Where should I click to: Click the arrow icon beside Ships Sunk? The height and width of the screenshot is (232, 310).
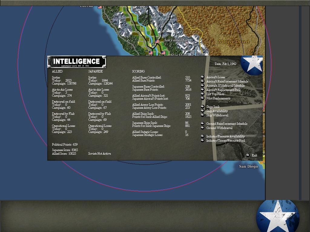(203, 107)
